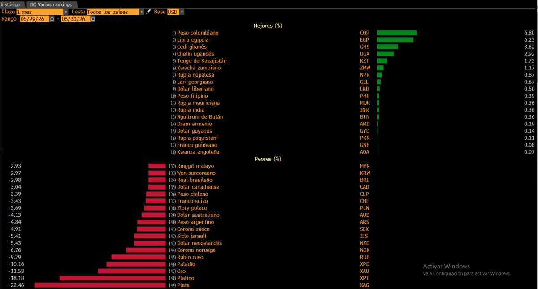Click Dram armenio entry
Viewport: 538px width, 289px height.
coord(194,124)
